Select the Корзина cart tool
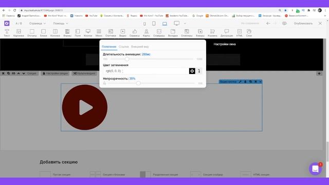329x185 pixels. tap(212, 33)
